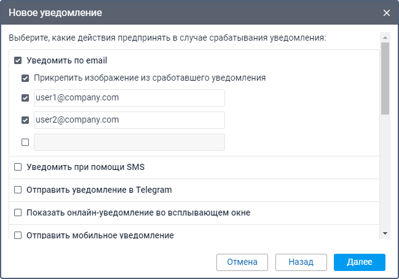Enable Показать онлайн-уведомление во всплывающем окне
This screenshot has height=279, width=399.
point(18,212)
